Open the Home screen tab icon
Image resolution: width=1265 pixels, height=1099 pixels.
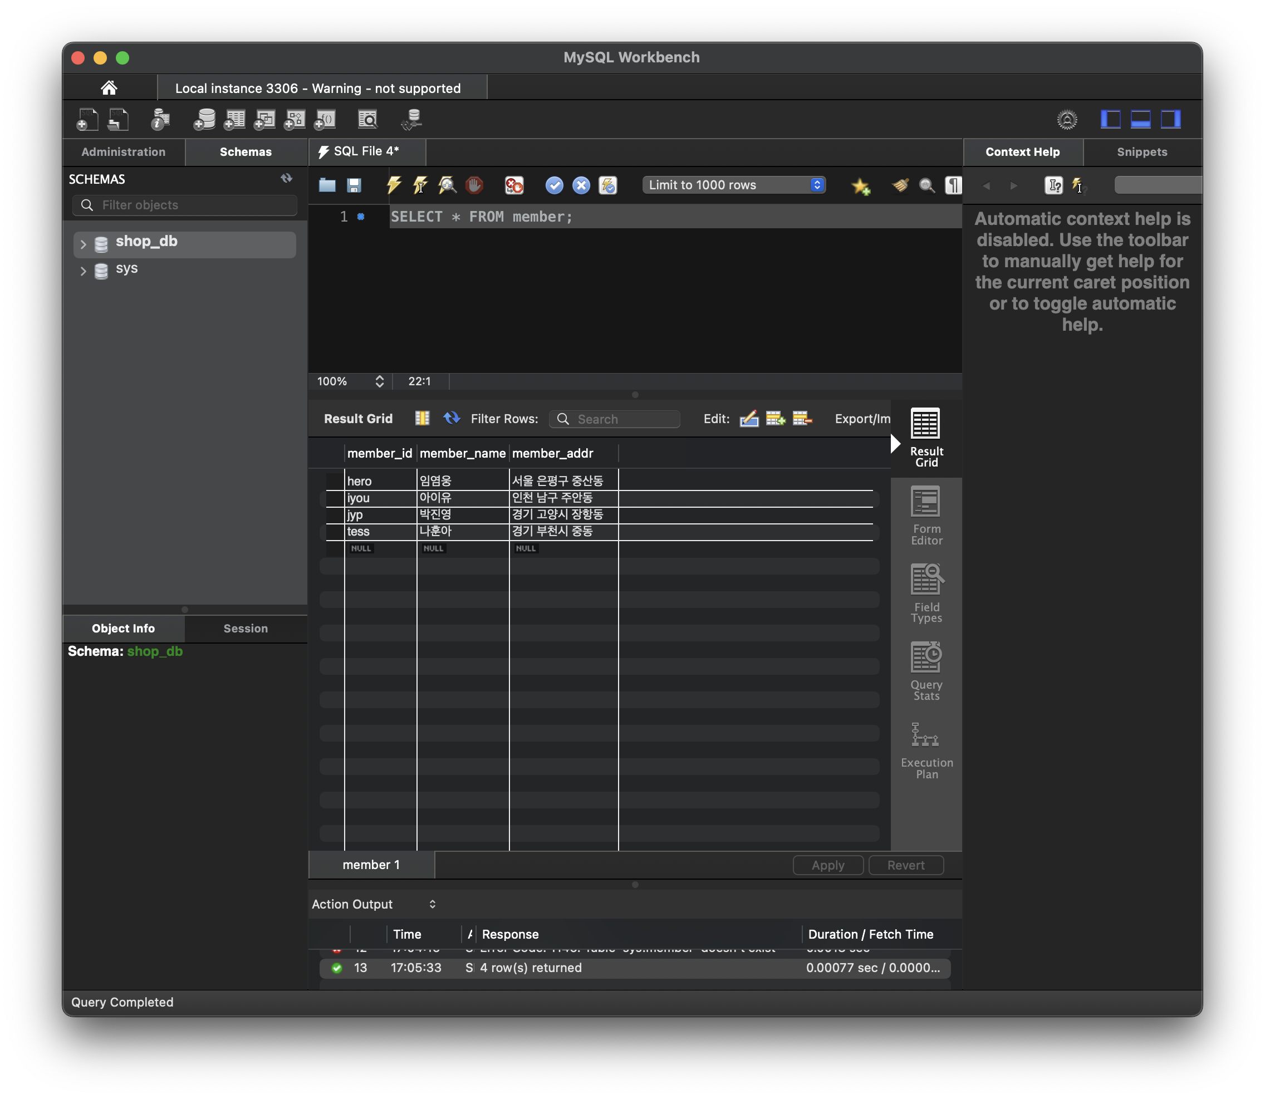click(109, 88)
